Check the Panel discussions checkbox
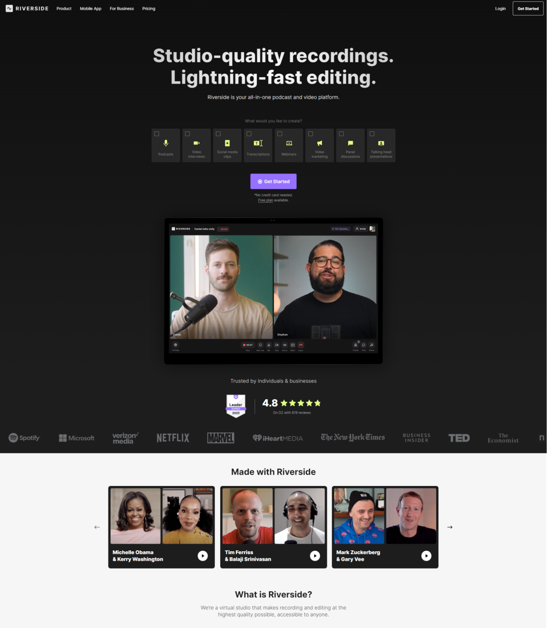 coord(341,134)
